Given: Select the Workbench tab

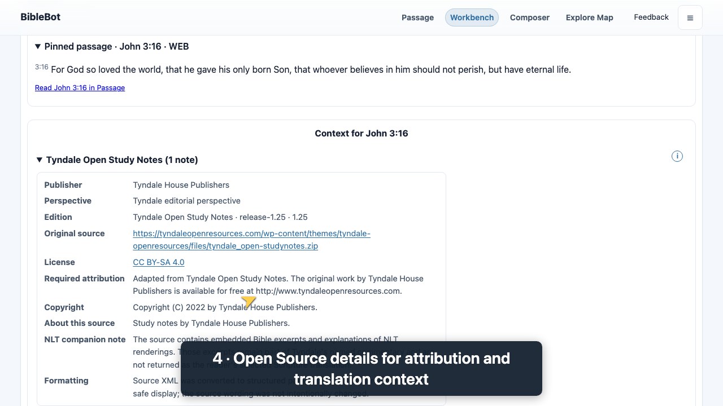Looking at the screenshot, I should pyautogui.click(x=472, y=17).
